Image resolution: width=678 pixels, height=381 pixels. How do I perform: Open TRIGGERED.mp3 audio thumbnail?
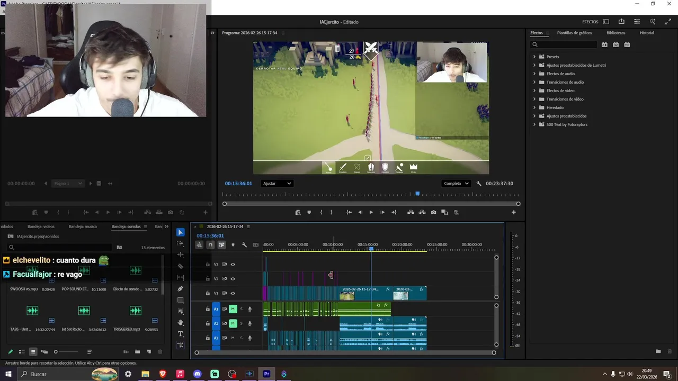click(x=136, y=311)
